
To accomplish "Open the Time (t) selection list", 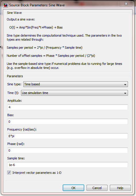I will [74, 93].
